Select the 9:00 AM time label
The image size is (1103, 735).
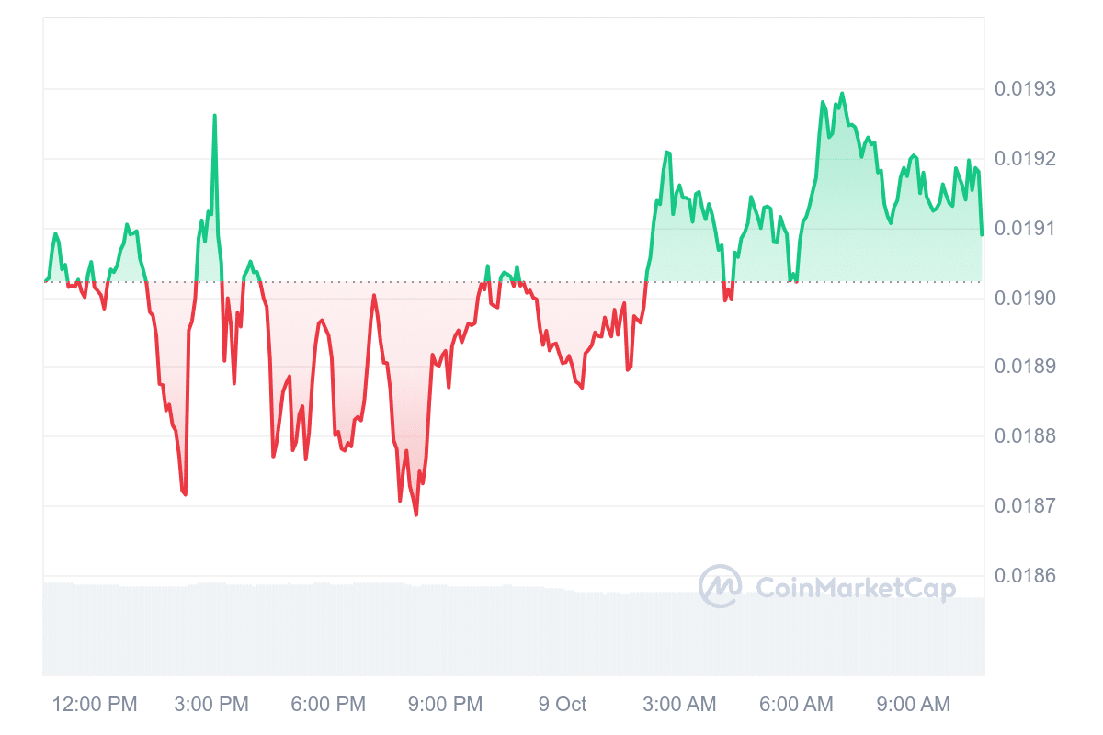pos(912,705)
